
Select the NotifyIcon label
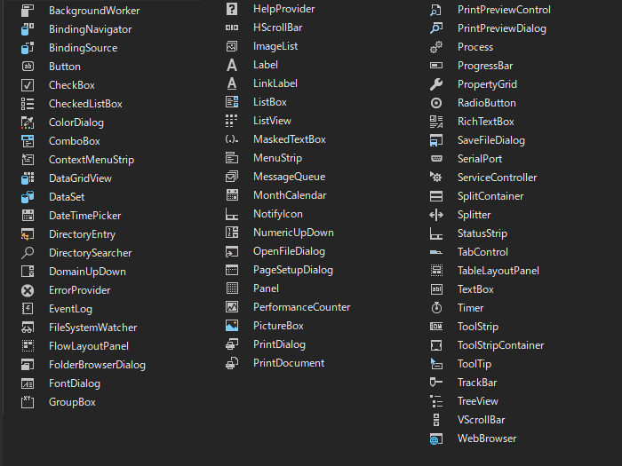click(278, 214)
